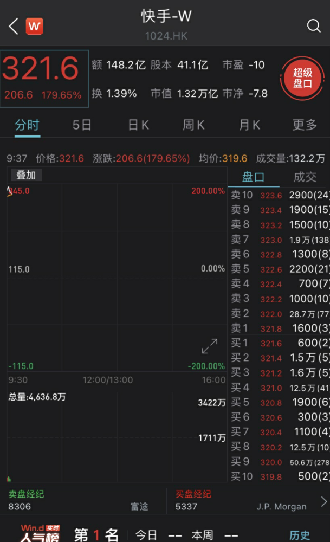The height and width of the screenshot is (542, 330).
Task: Tap the 买6 row at 320.6
Action: [x=280, y=417]
